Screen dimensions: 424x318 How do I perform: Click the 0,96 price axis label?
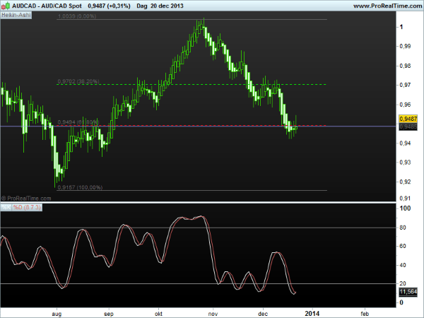(x=405, y=105)
